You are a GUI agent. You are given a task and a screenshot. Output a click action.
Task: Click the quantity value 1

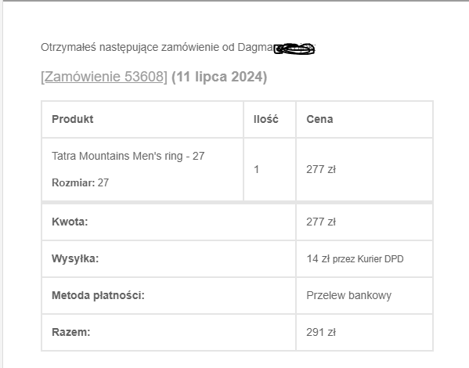click(256, 169)
